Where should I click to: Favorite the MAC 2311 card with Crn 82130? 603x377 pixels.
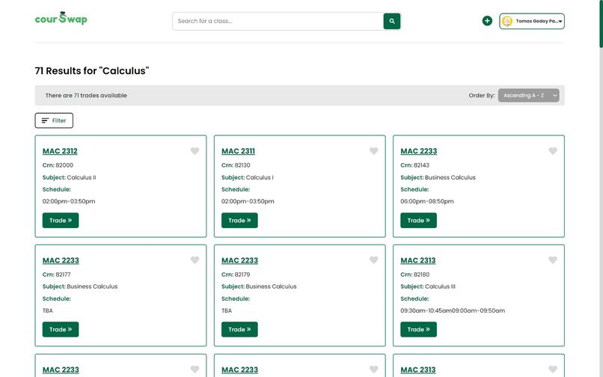pyautogui.click(x=374, y=151)
